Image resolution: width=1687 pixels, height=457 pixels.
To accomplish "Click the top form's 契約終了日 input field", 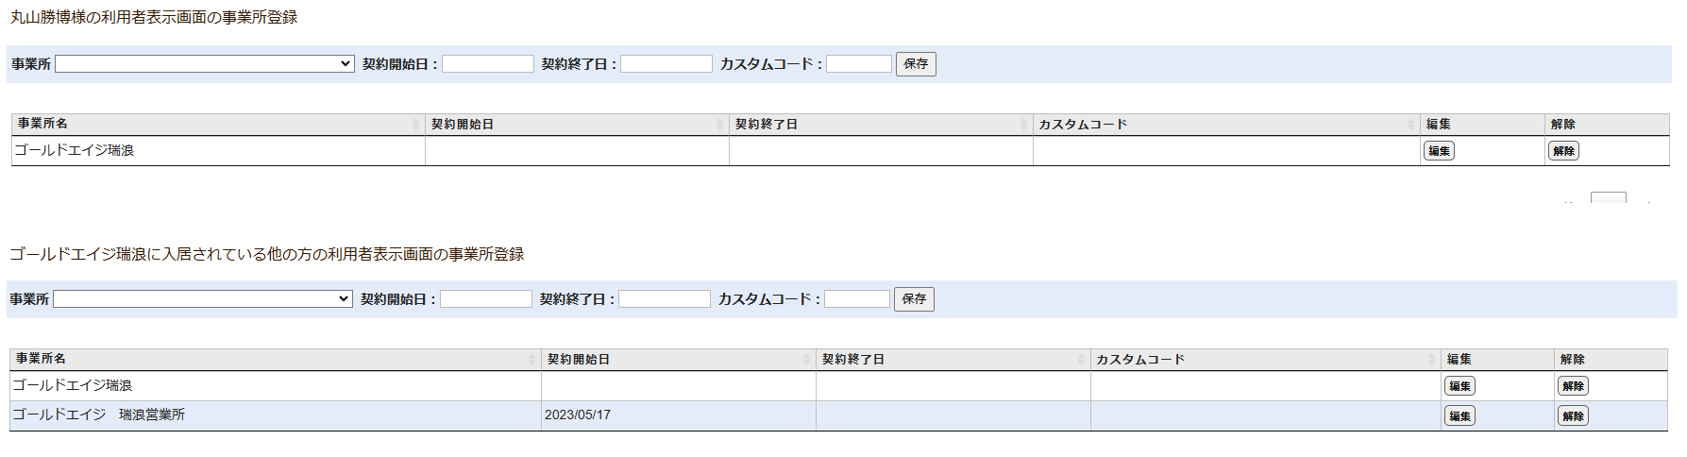I will 666,64.
